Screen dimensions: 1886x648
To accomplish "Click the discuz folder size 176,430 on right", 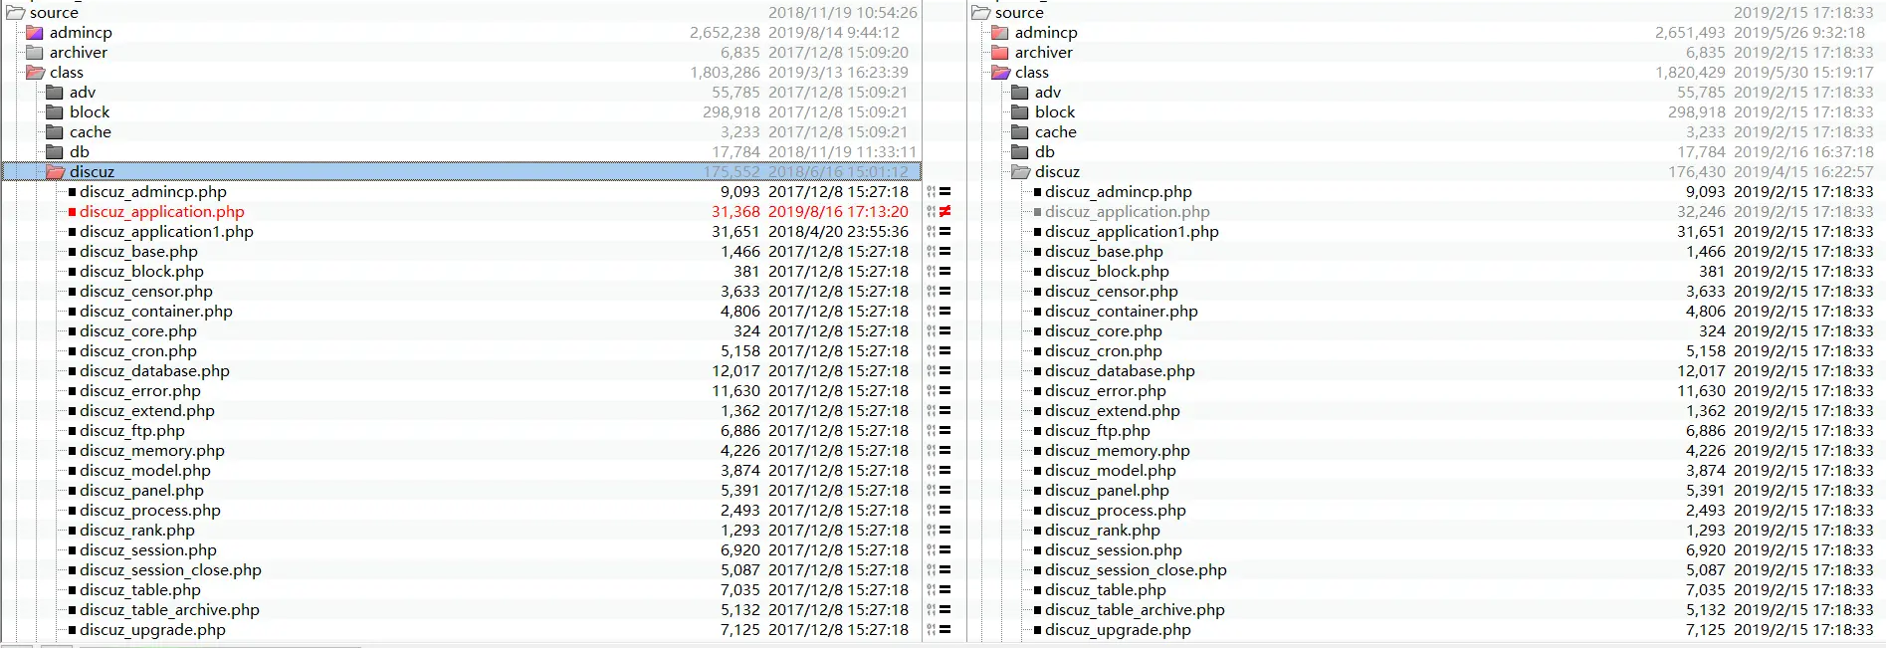I will [x=1697, y=172].
